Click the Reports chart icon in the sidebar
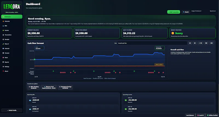The image size is (219, 117). click(3, 62)
